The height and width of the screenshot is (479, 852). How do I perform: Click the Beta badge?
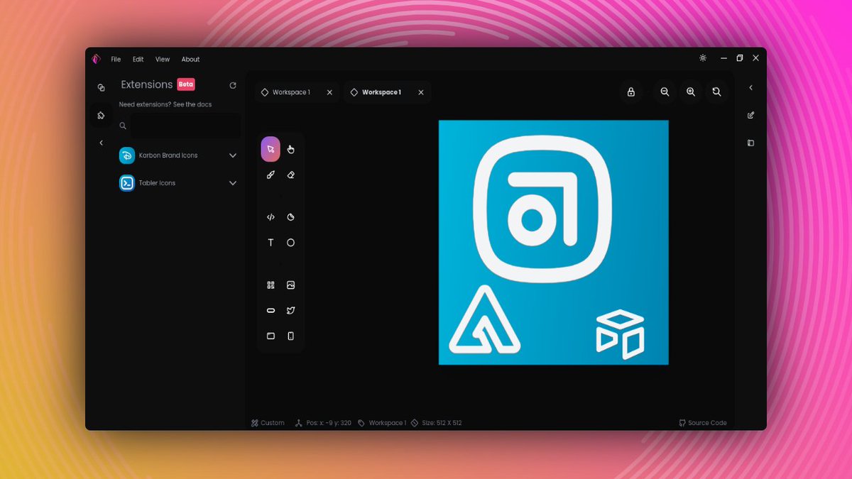coord(185,84)
